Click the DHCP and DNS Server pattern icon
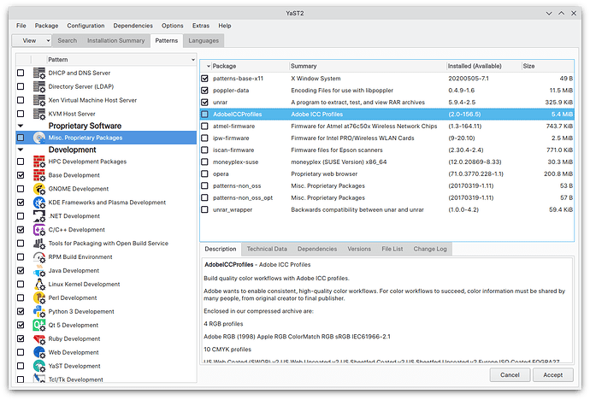590x400 pixels. [x=39, y=73]
